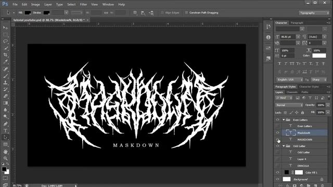
Task: Open the font size dropdown arrow
Action: 298,37
